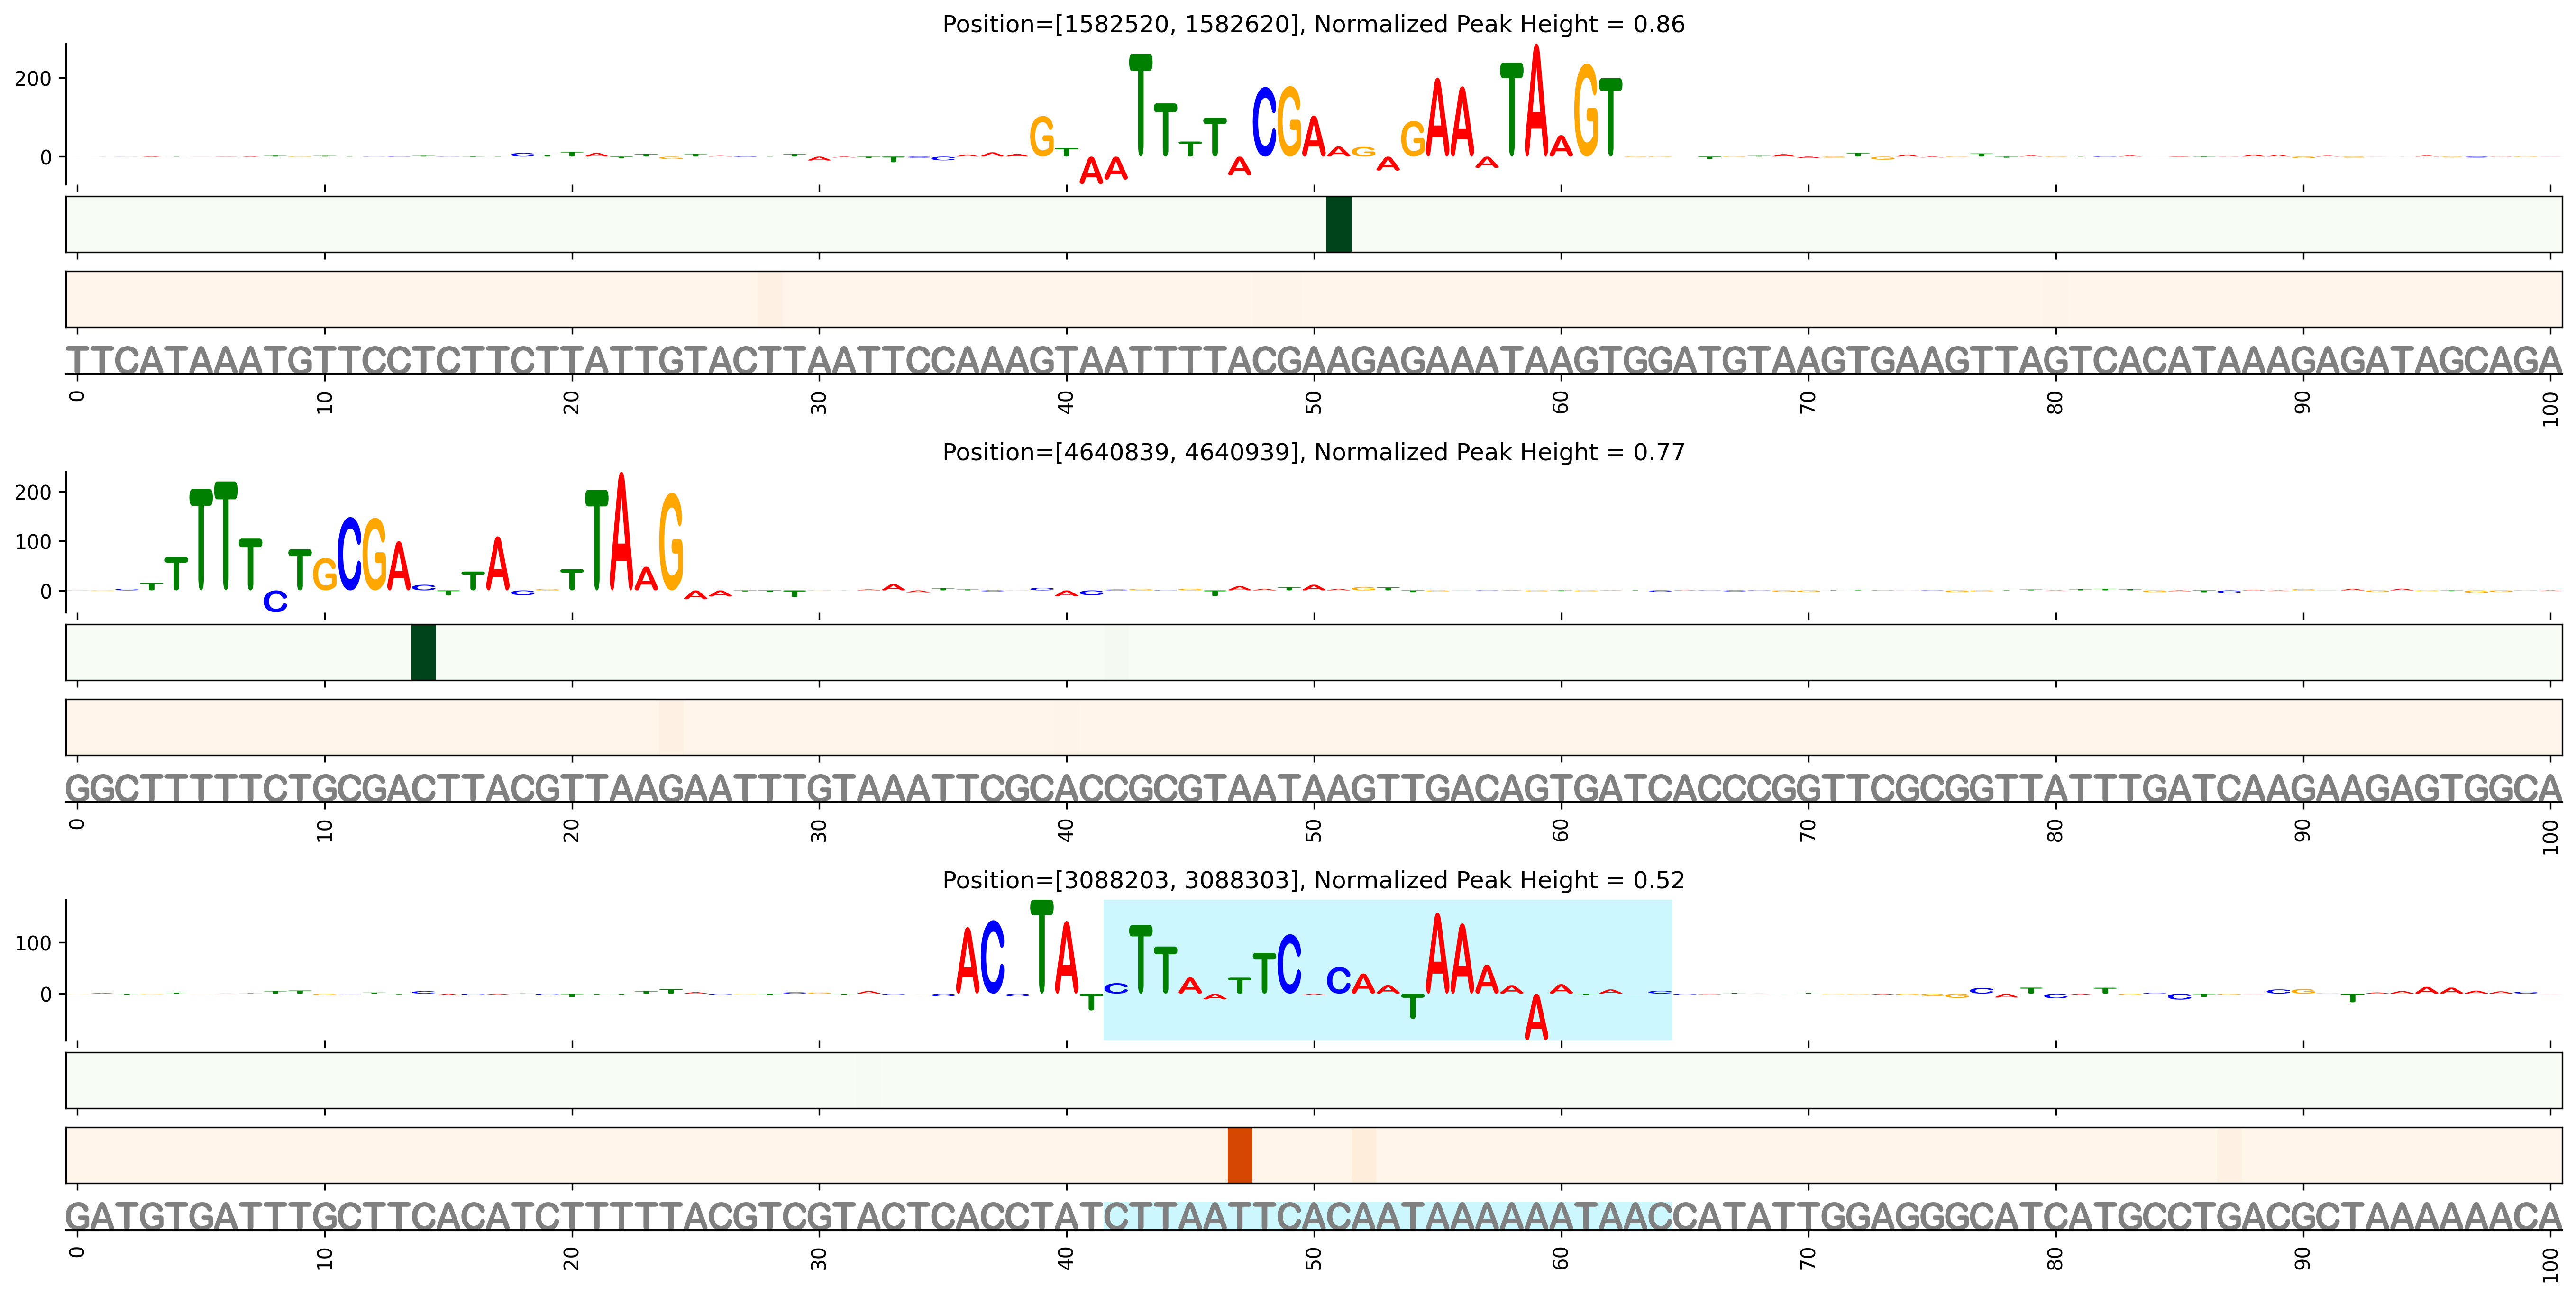
Task: Click the negative red A in bottom logo
Action: click(1536, 1017)
